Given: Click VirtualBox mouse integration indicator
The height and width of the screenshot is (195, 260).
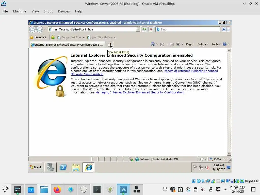Looking at the screenshot, I should click(x=237, y=181).
